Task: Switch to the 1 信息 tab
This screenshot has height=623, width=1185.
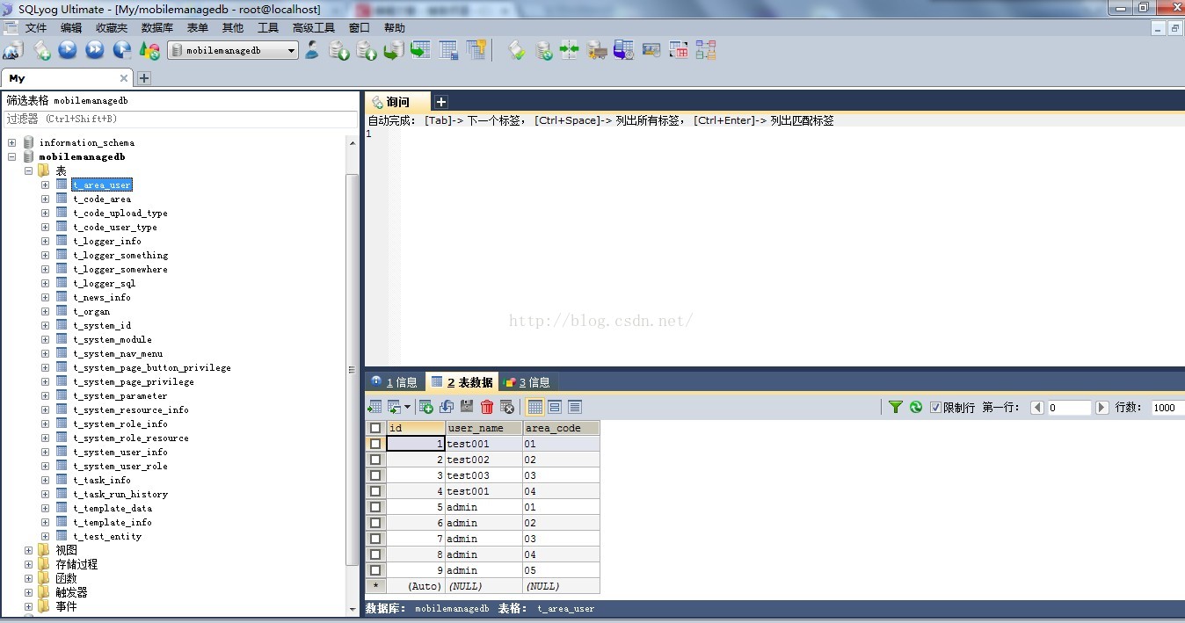Action: click(x=394, y=382)
